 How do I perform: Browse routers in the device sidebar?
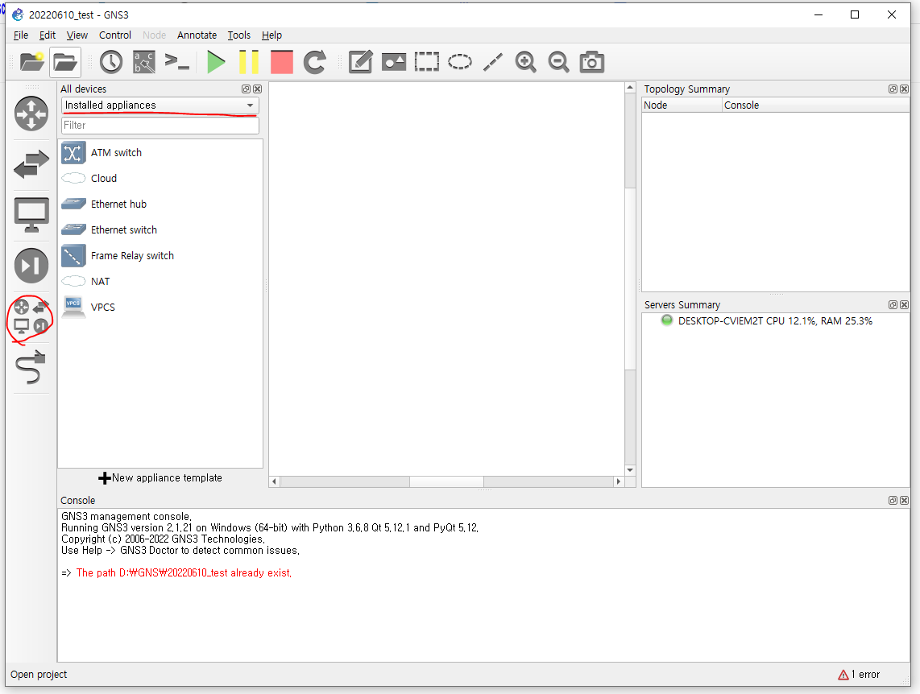pyautogui.click(x=31, y=114)
